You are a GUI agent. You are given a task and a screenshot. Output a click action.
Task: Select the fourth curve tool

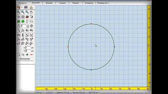point(31,39)
